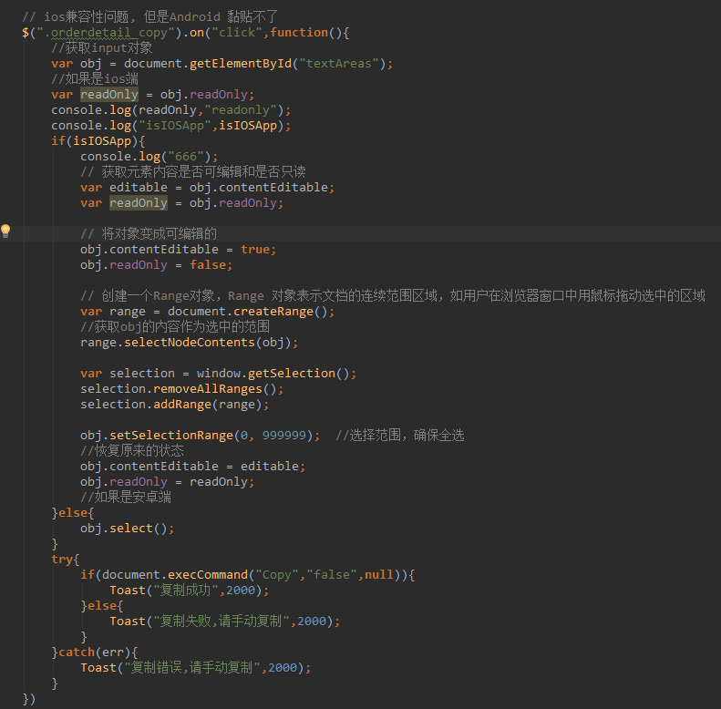Screen dimensions: 721x709
Task: Click the "try{" keyword line
Action: (x=65, y=560)
